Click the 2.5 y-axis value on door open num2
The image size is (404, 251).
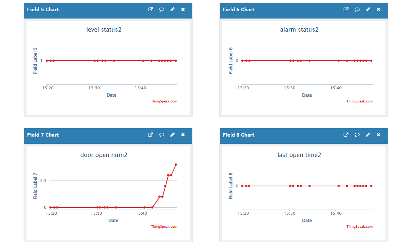(43, 181)
